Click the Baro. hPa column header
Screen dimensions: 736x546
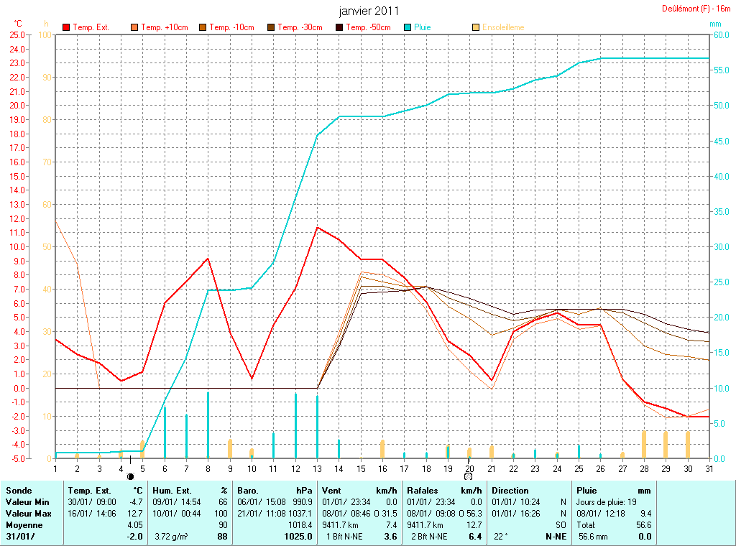[x=275, y=491]
